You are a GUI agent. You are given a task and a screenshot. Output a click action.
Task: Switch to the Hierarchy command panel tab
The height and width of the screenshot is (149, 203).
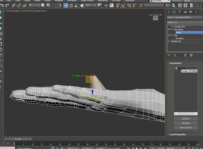(180, 12)
